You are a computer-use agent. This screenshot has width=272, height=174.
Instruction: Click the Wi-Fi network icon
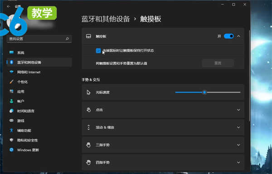pos(11,72)
